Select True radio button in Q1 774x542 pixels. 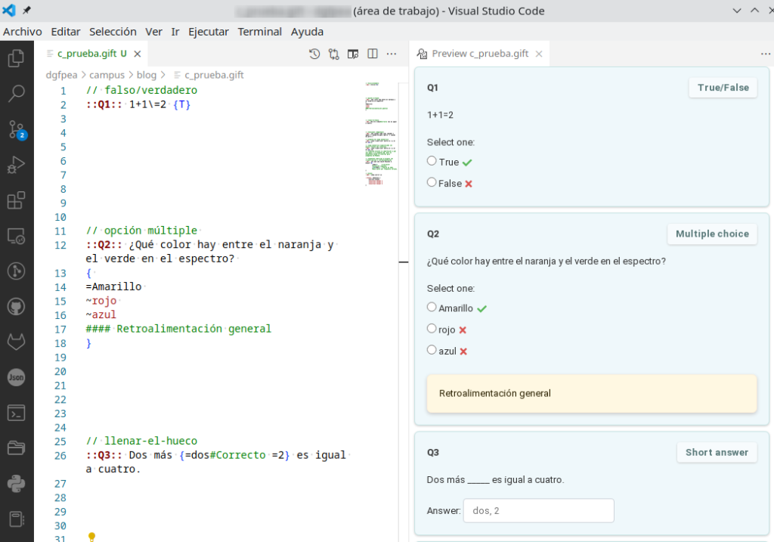click(432, 161)
